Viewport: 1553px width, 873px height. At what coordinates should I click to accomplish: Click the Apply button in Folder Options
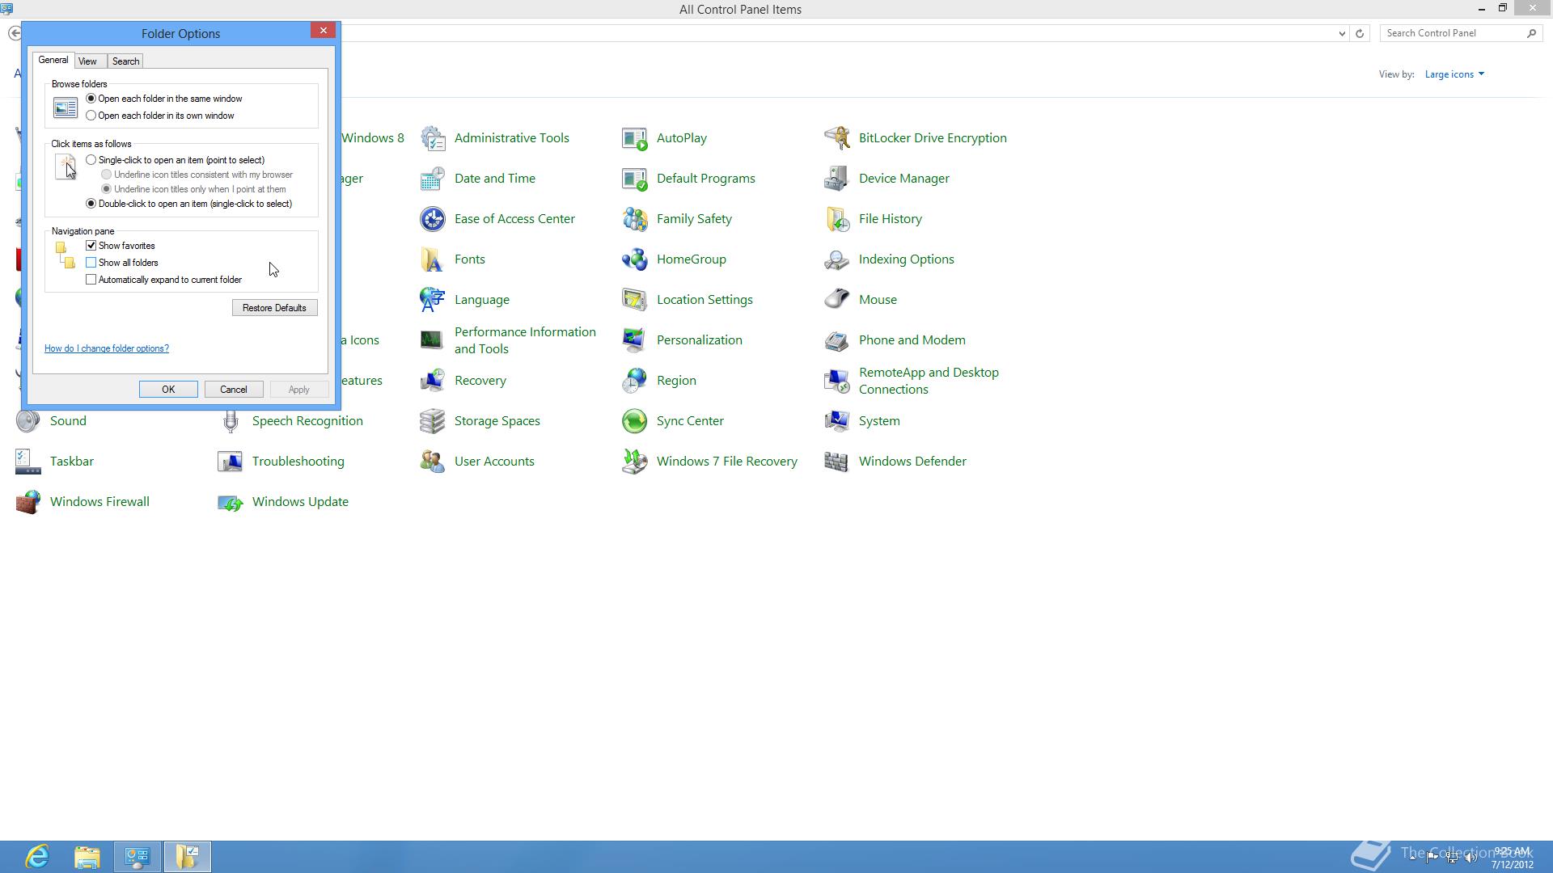298,390
